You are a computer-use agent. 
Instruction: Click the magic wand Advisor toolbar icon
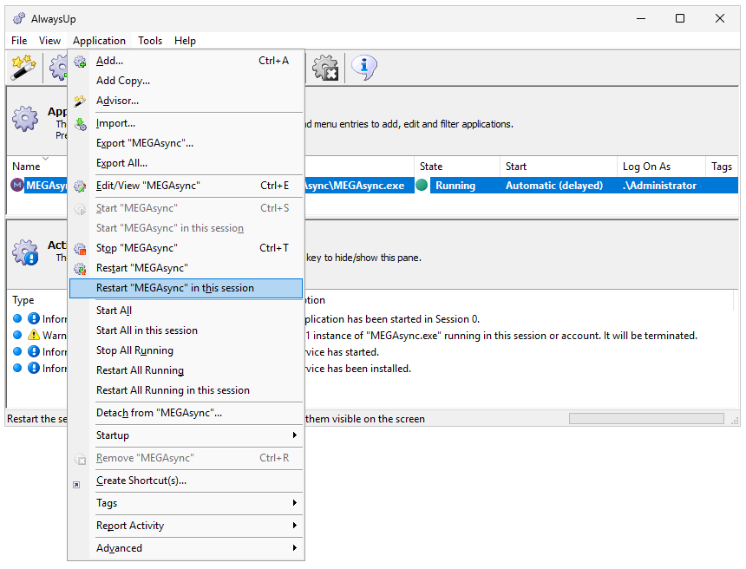(23, 67)
